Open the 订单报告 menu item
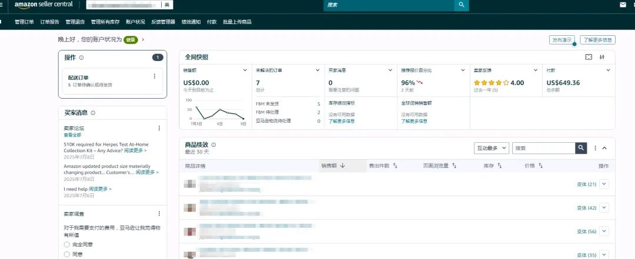The width and height of the screenshot is (635, 259). [49, 22]
